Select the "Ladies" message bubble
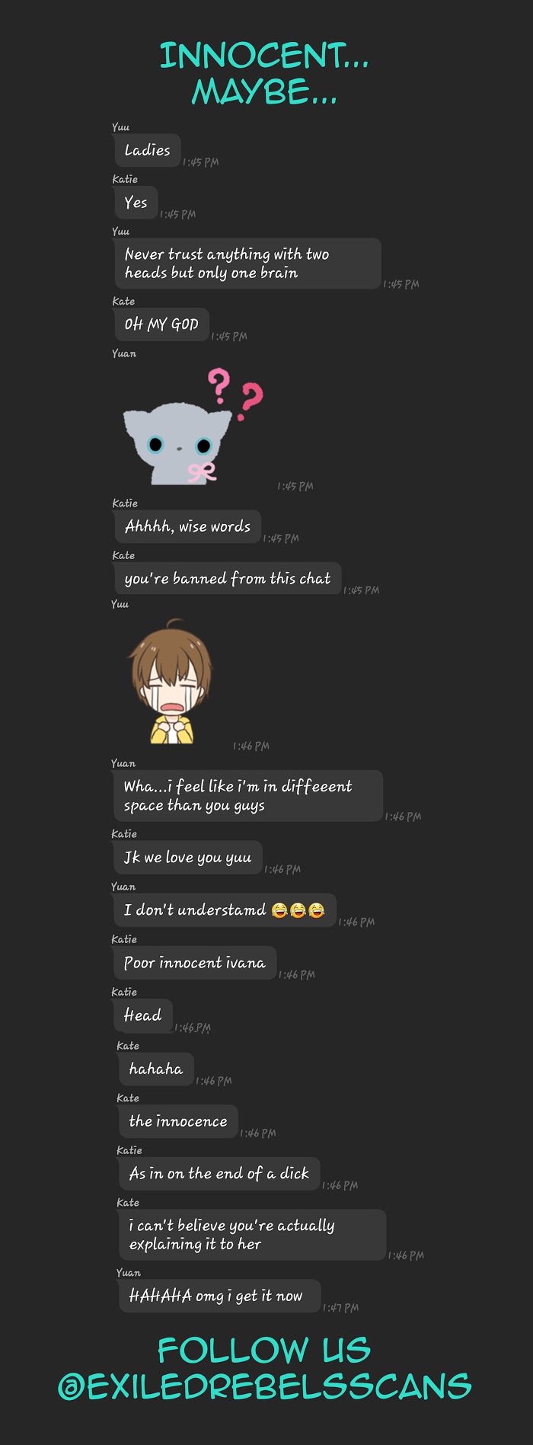This screenshot has width=533, height=1445. tap(147, 150)
